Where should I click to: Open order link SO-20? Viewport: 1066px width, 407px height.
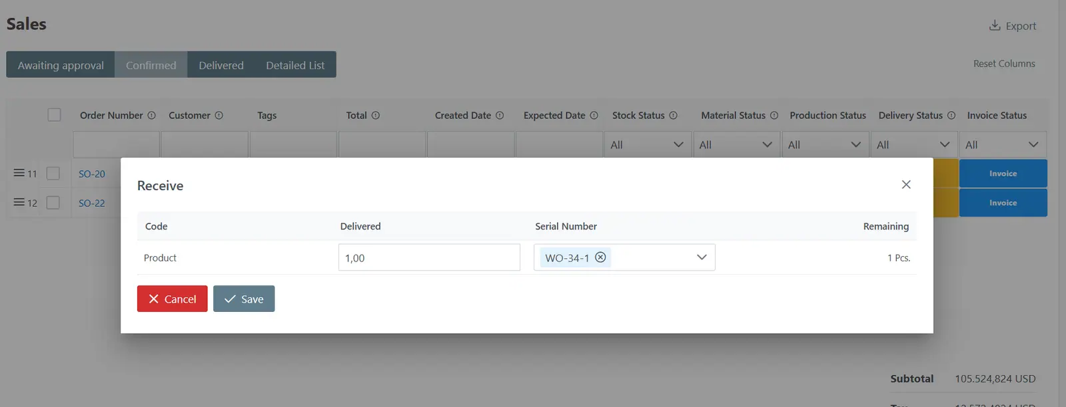tap(92, 174)
